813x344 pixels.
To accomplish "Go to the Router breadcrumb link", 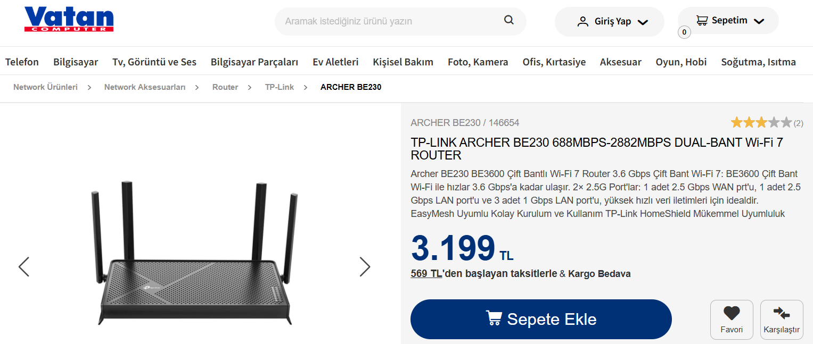I will coord(225,87).
